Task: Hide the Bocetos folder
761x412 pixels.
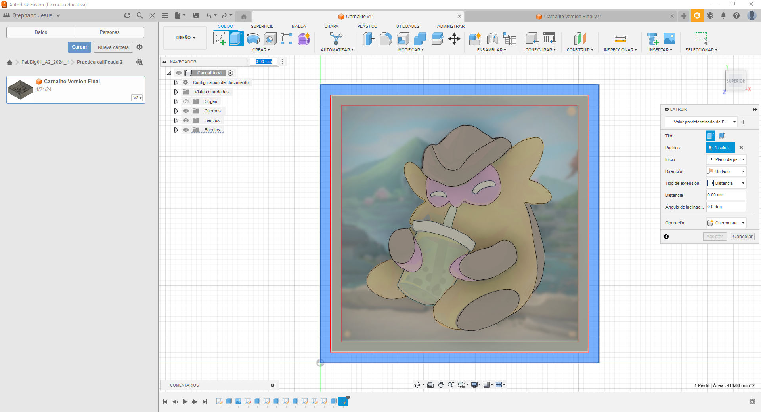Action: tap(186, 130)
